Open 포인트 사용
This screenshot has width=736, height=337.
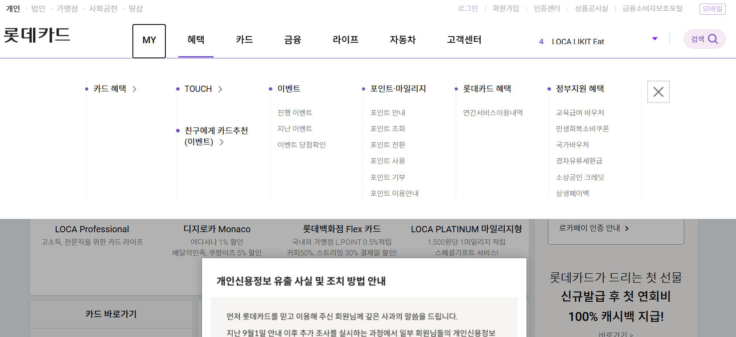point(388,161)
